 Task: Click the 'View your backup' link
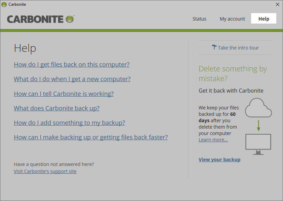tap(219, 160)
